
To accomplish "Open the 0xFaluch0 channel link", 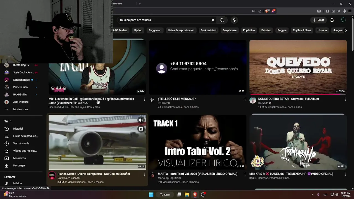I will click(x=164, y=103).
